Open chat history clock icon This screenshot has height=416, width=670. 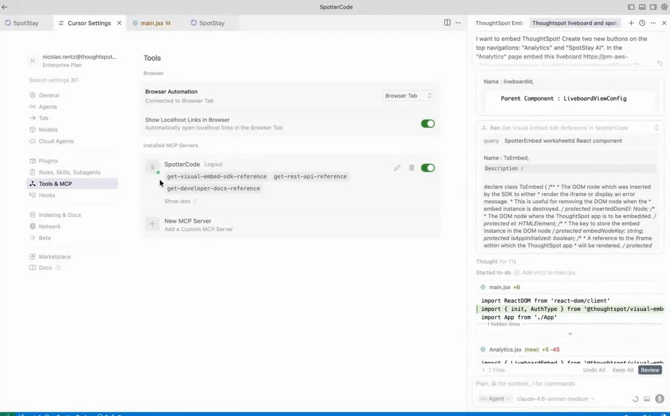[642, 23]
